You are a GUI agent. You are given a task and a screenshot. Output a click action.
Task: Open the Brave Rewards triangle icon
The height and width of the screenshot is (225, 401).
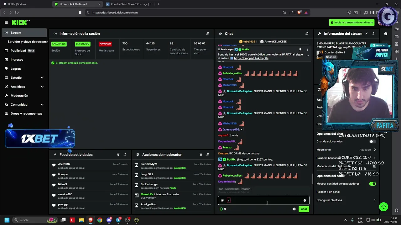click(306, 12)
